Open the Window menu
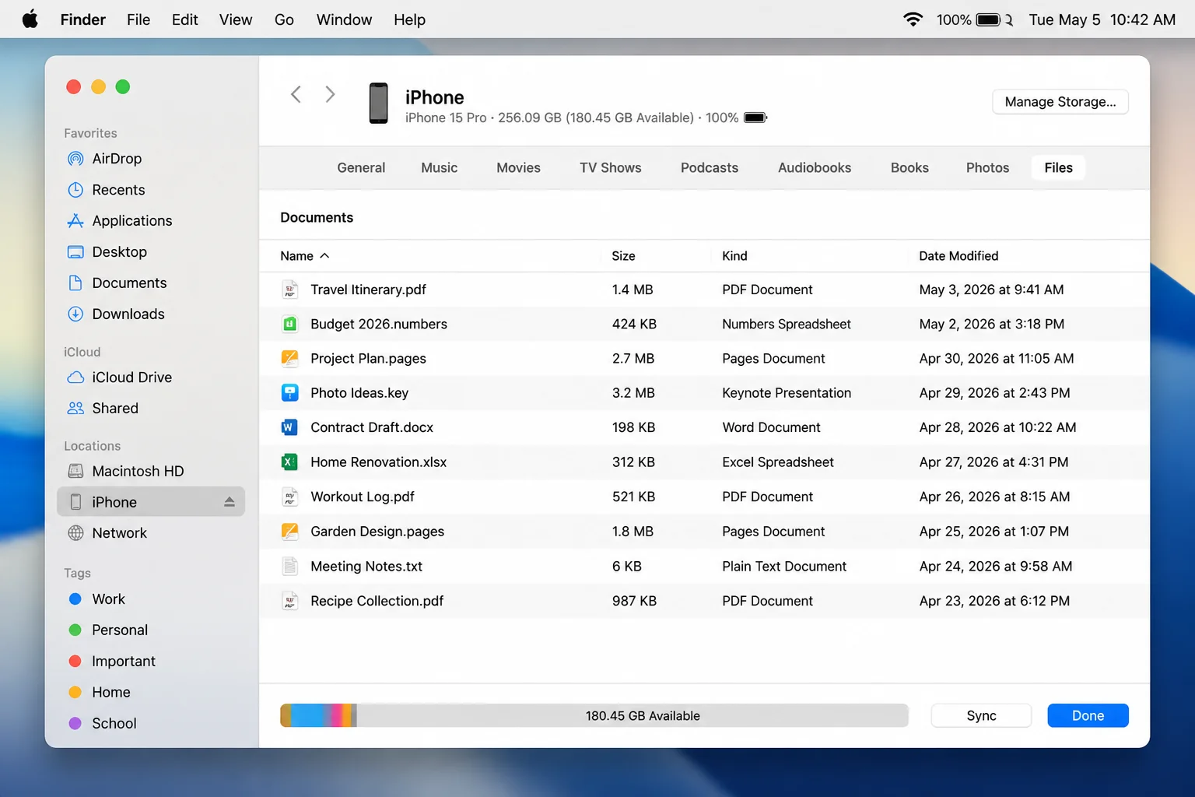The height and width of the screenshot is (797, 1195). coord(344,19)
